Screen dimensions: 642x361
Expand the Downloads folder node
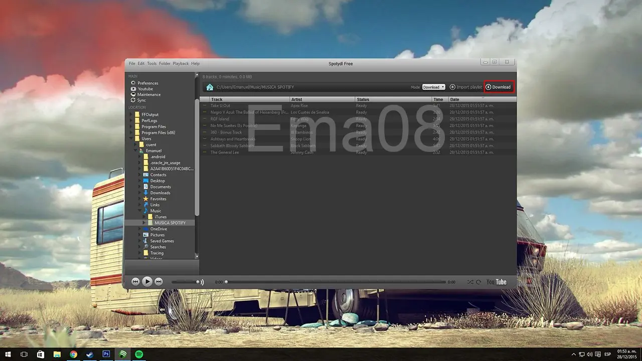coord(140,193)
